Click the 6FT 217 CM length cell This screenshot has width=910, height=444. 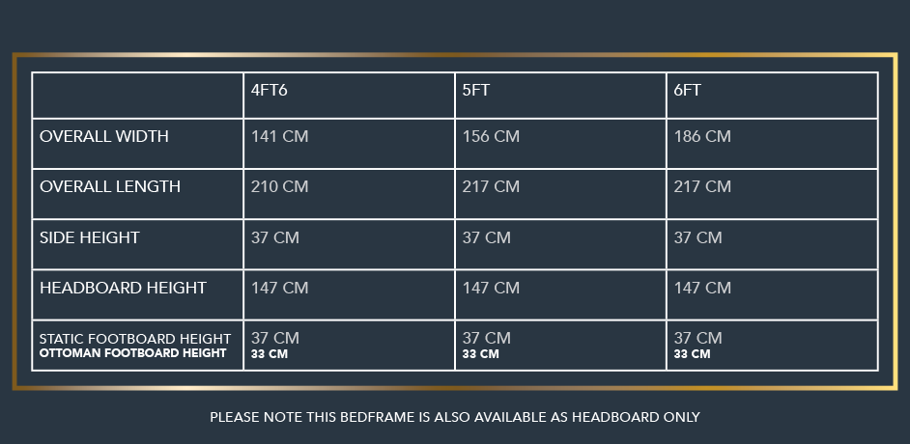(702, 186)
